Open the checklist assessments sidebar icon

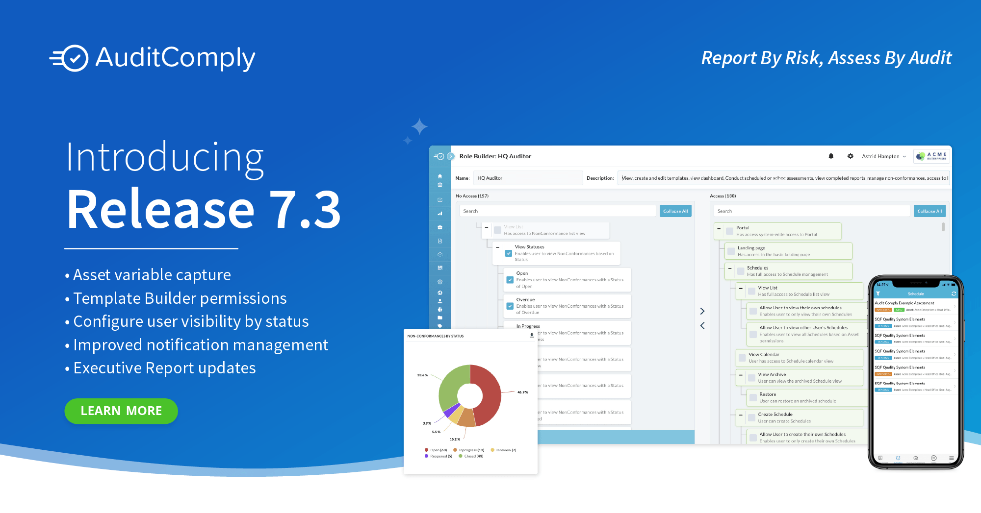pos(440,200)
